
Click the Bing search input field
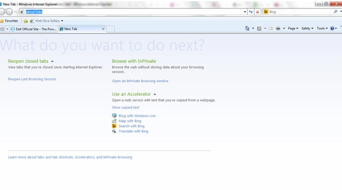click(301, 12)
